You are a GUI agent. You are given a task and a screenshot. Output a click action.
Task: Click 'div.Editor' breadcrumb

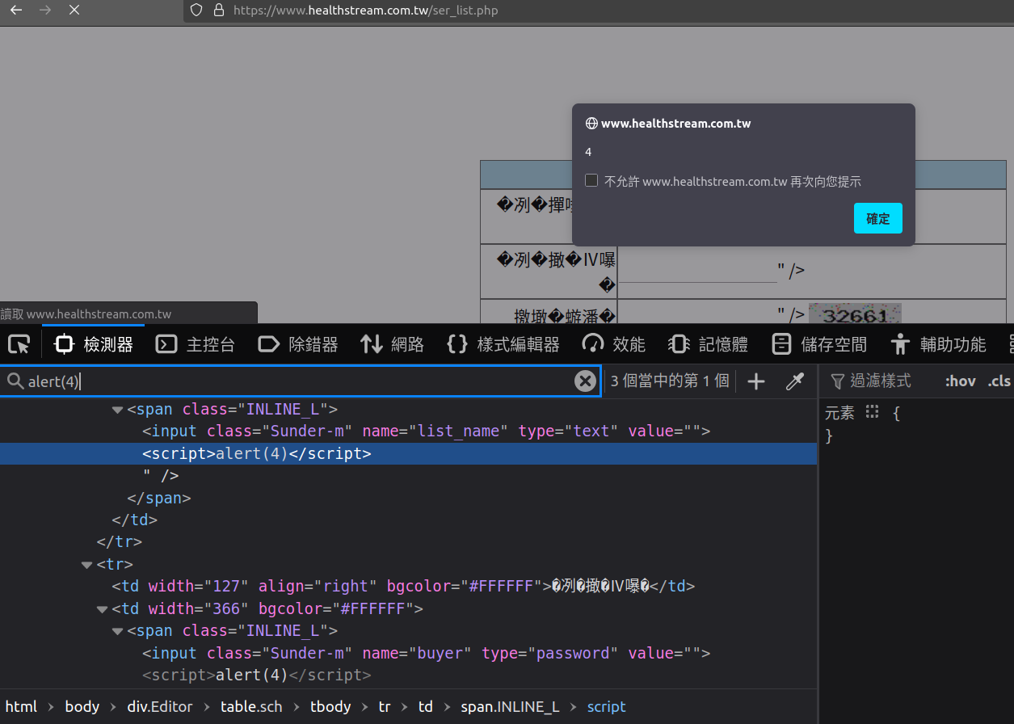pos(160,707)
